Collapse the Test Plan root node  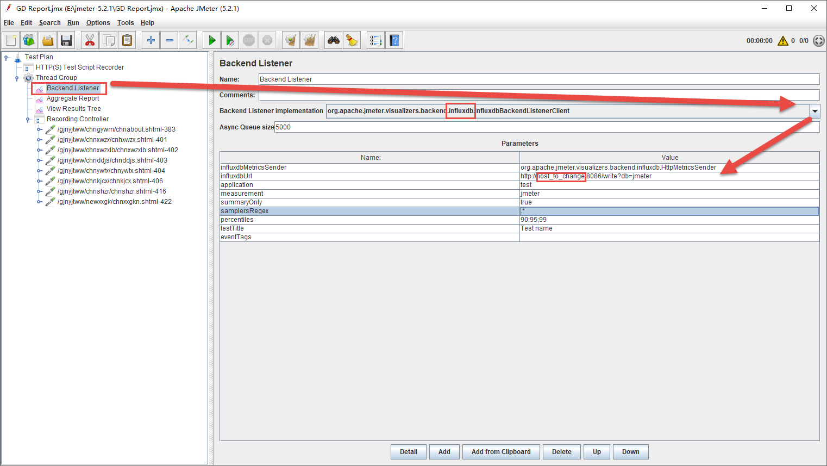pos(6,57)
